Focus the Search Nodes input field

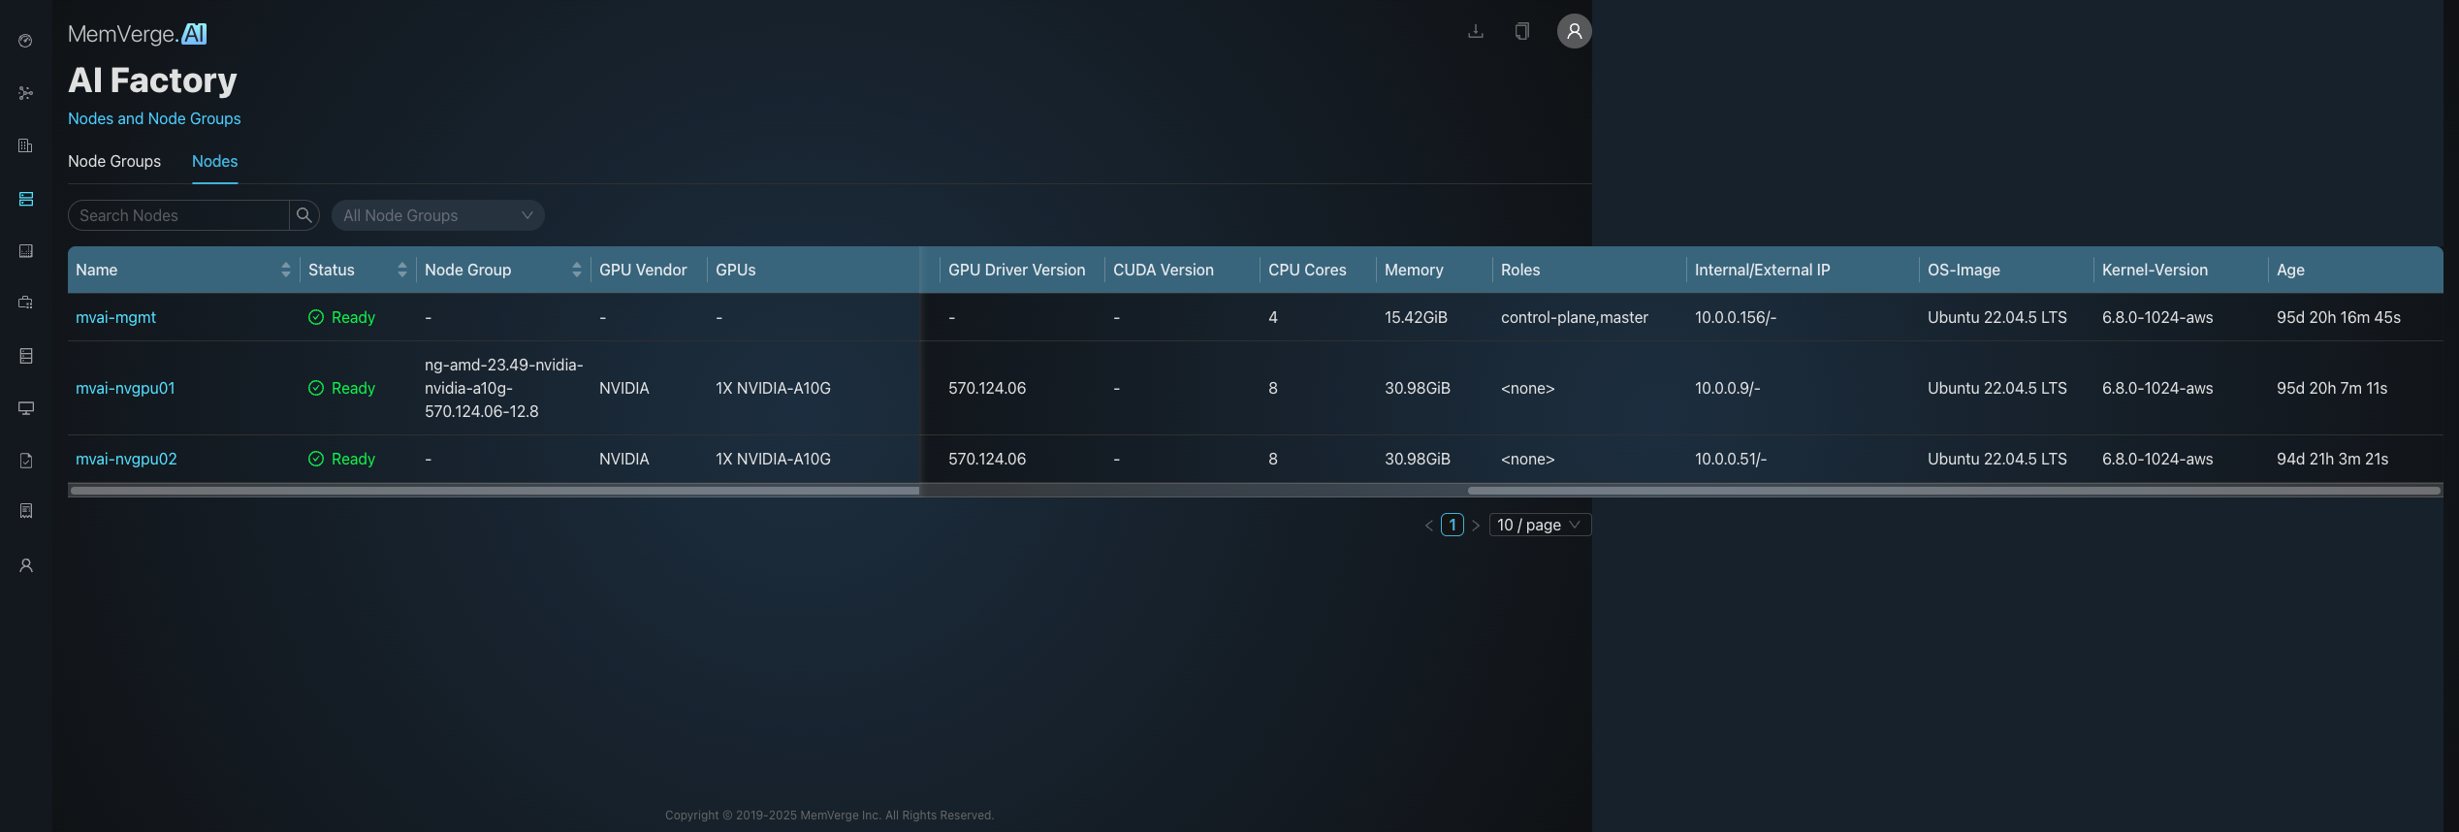(x=178, y=215)
